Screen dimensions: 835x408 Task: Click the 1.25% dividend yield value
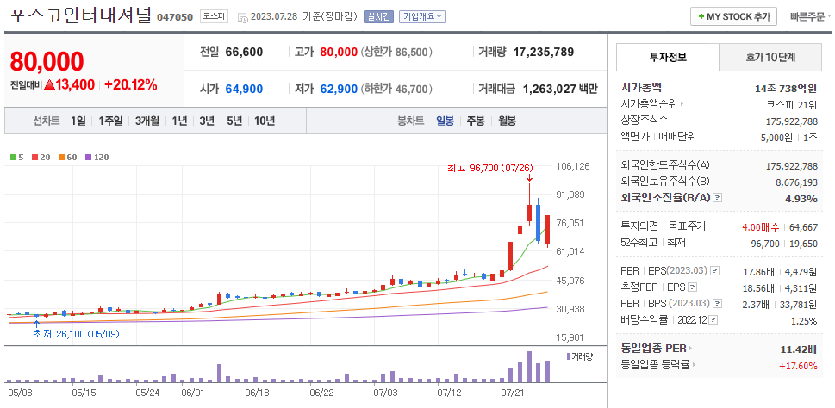(805, 321)
